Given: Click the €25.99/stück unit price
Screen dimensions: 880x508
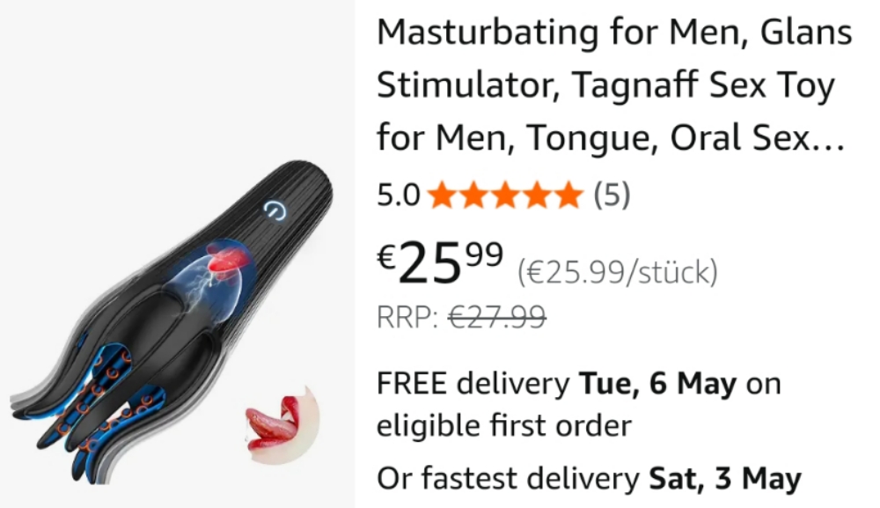Looking at the screenshot, I should point(618,273).
